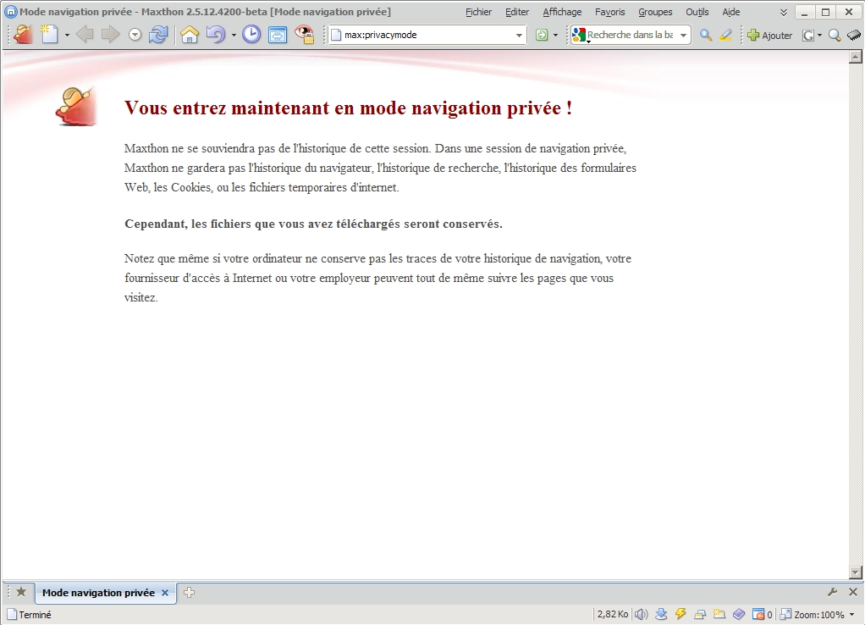Open the Affichage menu

pos(562,12)
